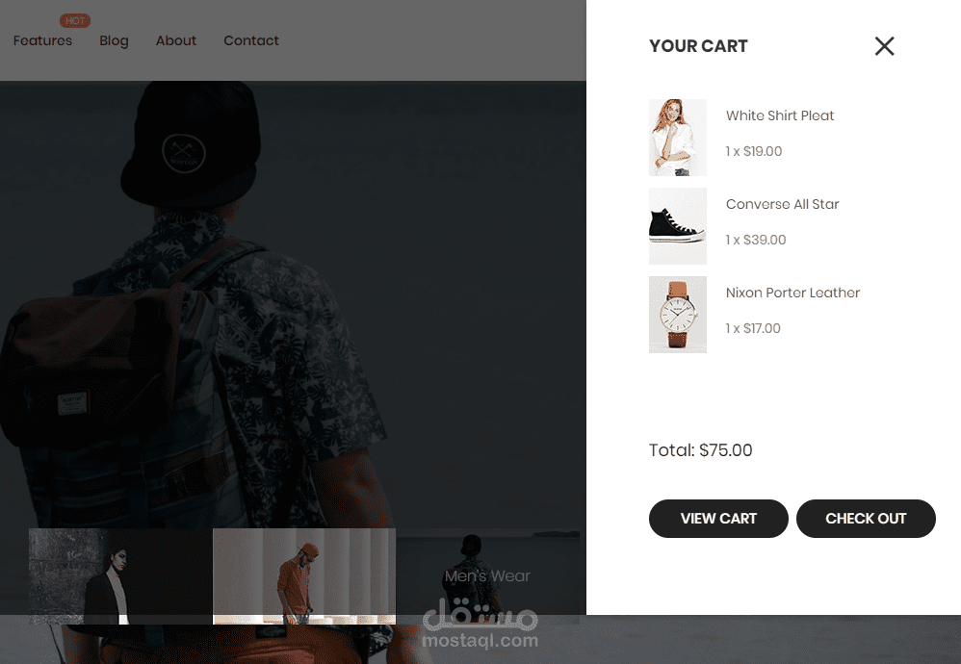Open the About page link
This screenshot has width=961, height=664.
(176, 40)
